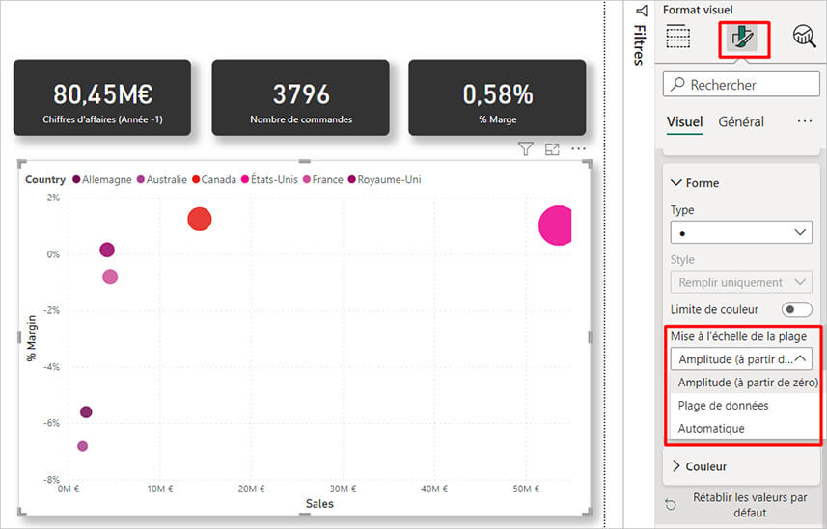This screenshot has height=529, width=827.
Task: Click the 30M € axis label
Action: click(342, 489)
